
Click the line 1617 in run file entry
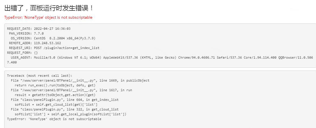click(71, 90)
